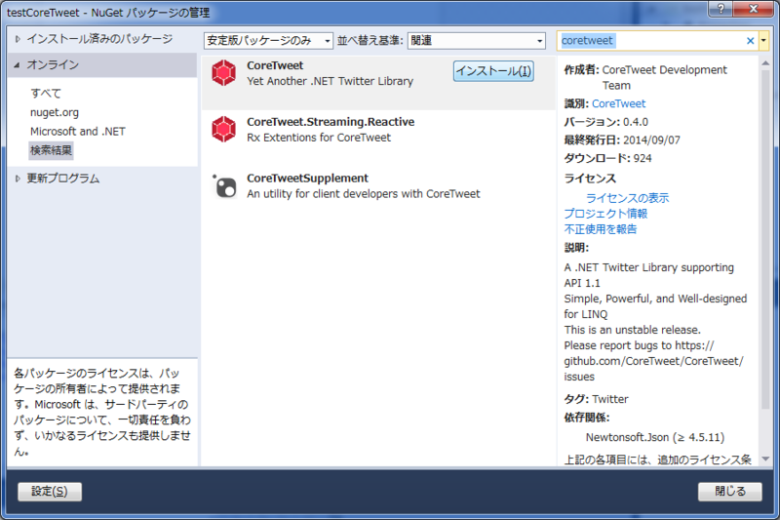Expand インストール済みのパッケージ section
Image resolution: width=780 pixels, height=520 pixels.
click(18, 39)
